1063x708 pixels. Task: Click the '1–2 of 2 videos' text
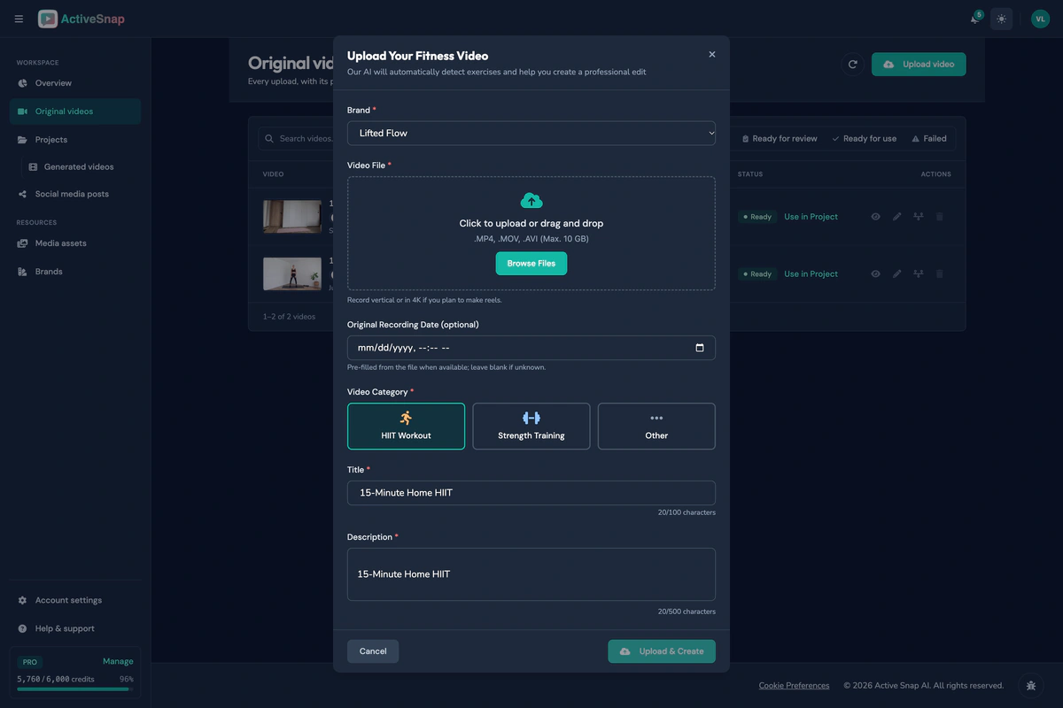(289, 316)
